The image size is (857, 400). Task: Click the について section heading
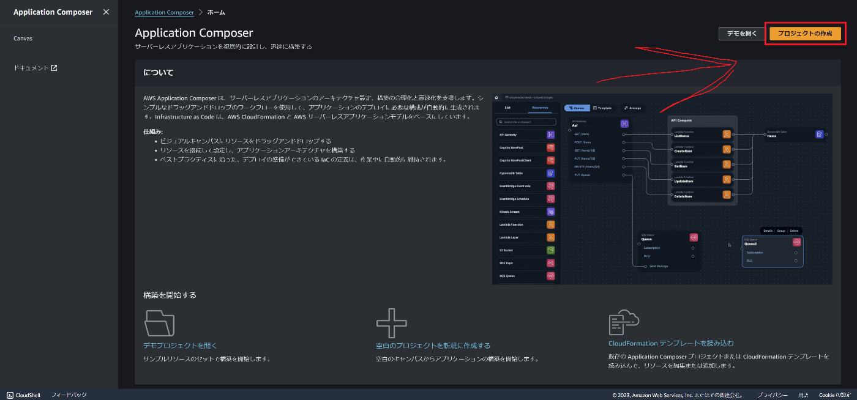coord(159,73)
